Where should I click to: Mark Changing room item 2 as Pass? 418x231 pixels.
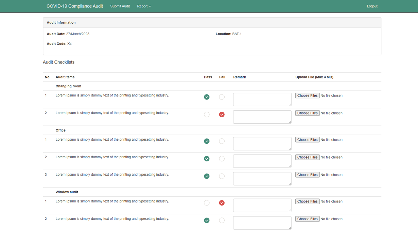click(x=207, y=114)
